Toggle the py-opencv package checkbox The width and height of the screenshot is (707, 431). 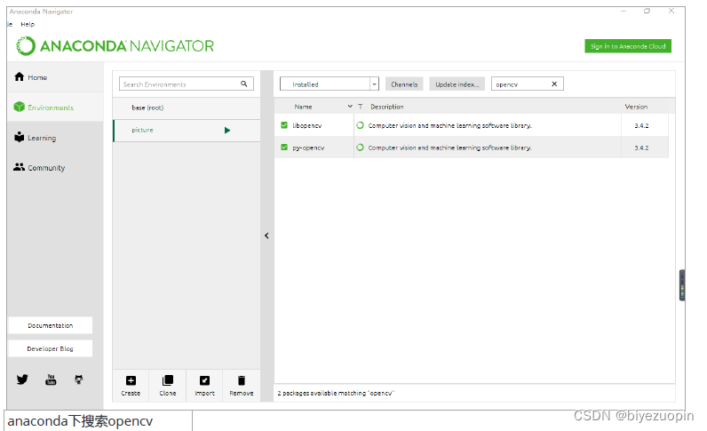(x=284, y=148)
